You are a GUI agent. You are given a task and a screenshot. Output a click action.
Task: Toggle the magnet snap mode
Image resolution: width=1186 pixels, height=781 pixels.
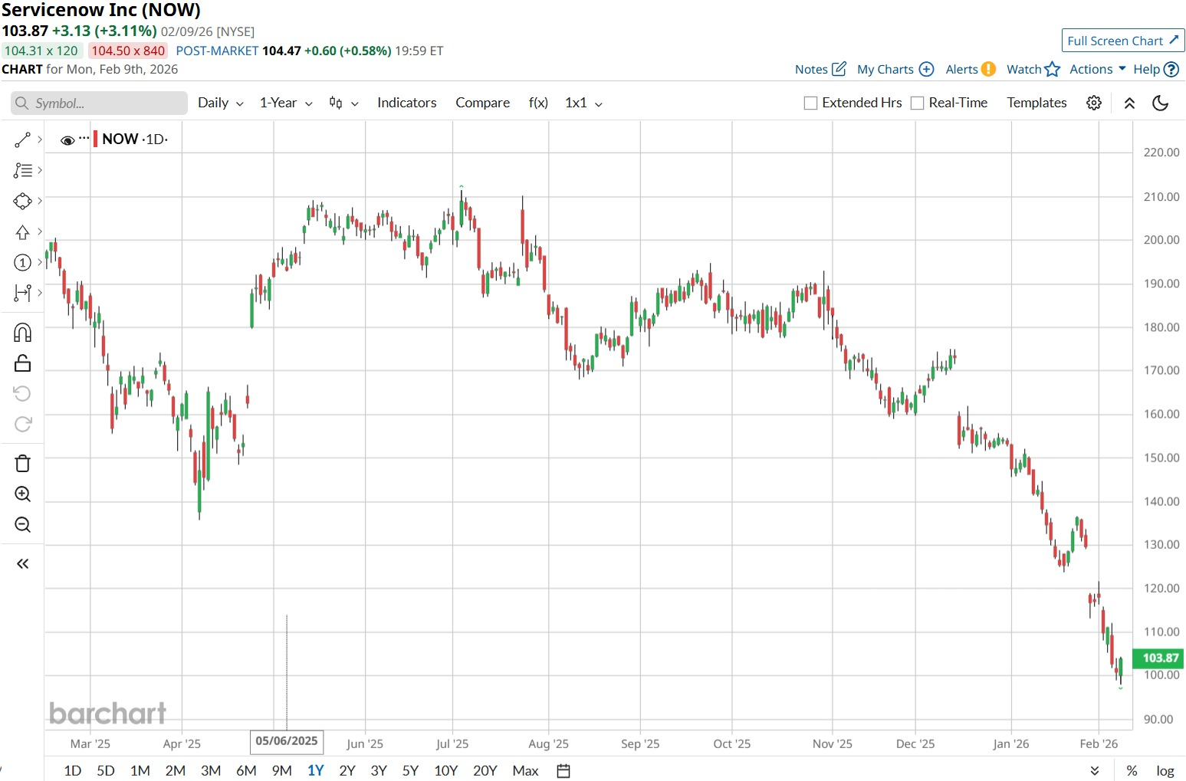click(x=22, y=333)
